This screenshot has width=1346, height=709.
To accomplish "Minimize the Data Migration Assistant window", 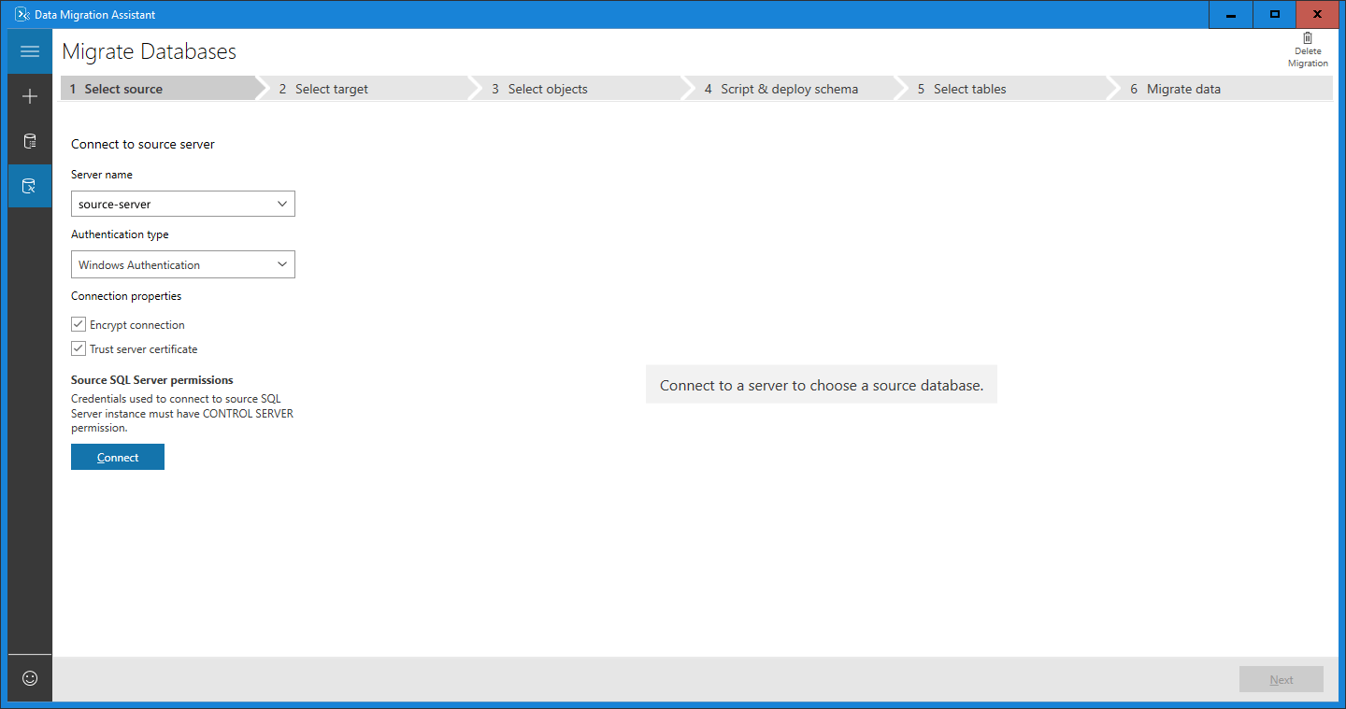I will coord(1231,14).
